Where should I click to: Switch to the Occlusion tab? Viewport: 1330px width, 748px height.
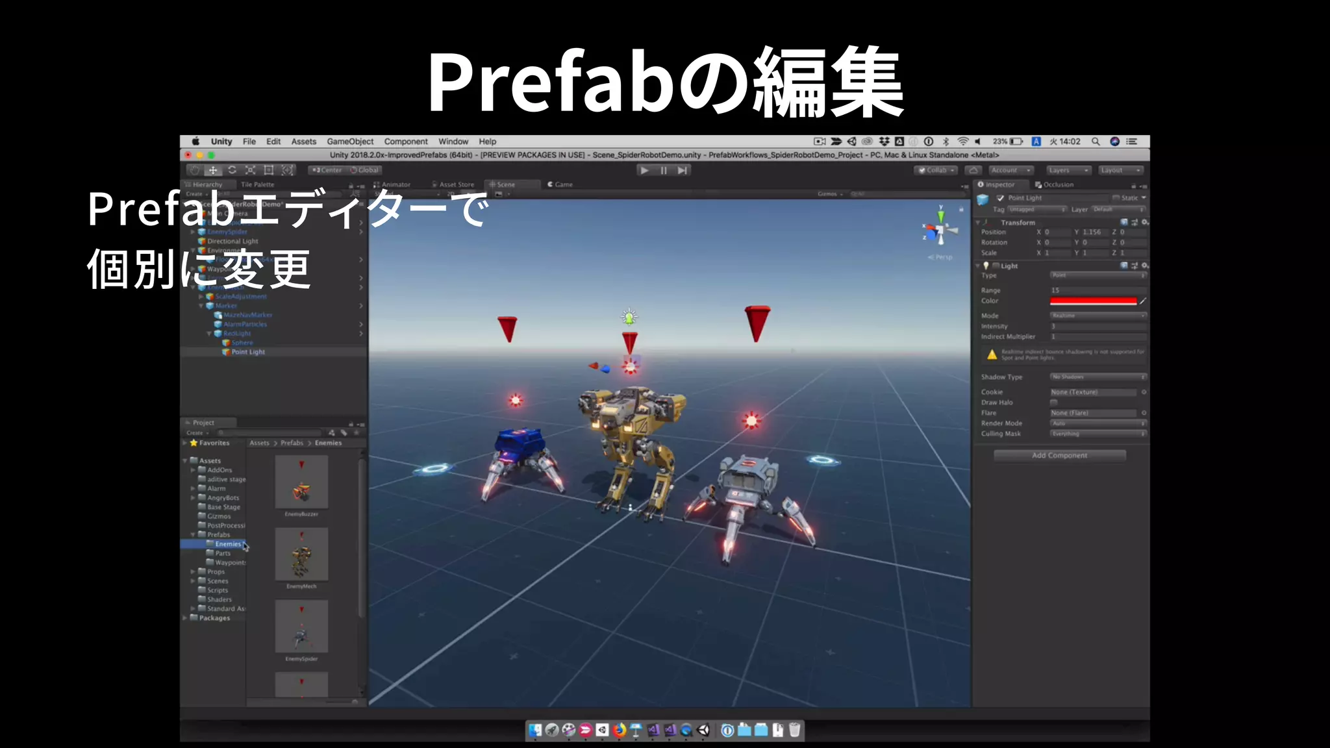tap(1055, 185)
